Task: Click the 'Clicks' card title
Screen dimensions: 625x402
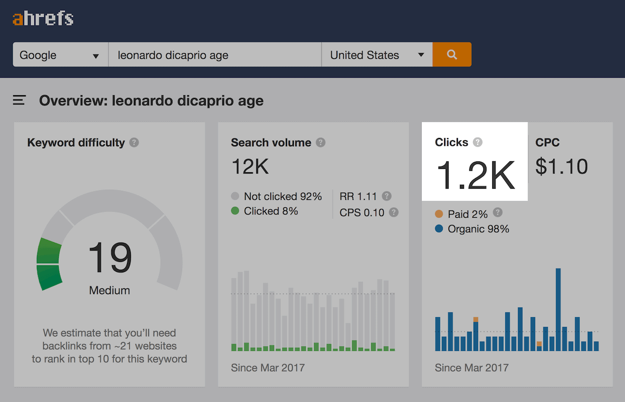Action: coord(452,142)
